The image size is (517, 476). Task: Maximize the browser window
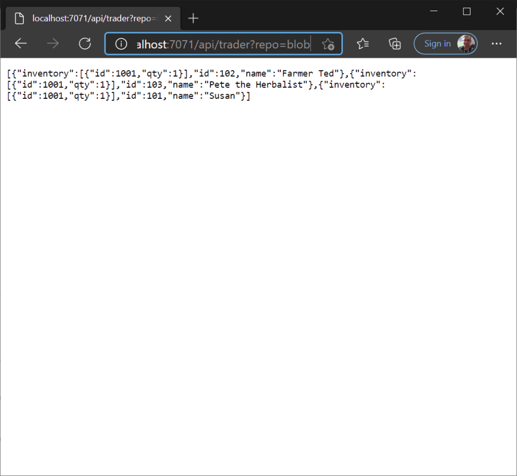(x=467, y=11)
